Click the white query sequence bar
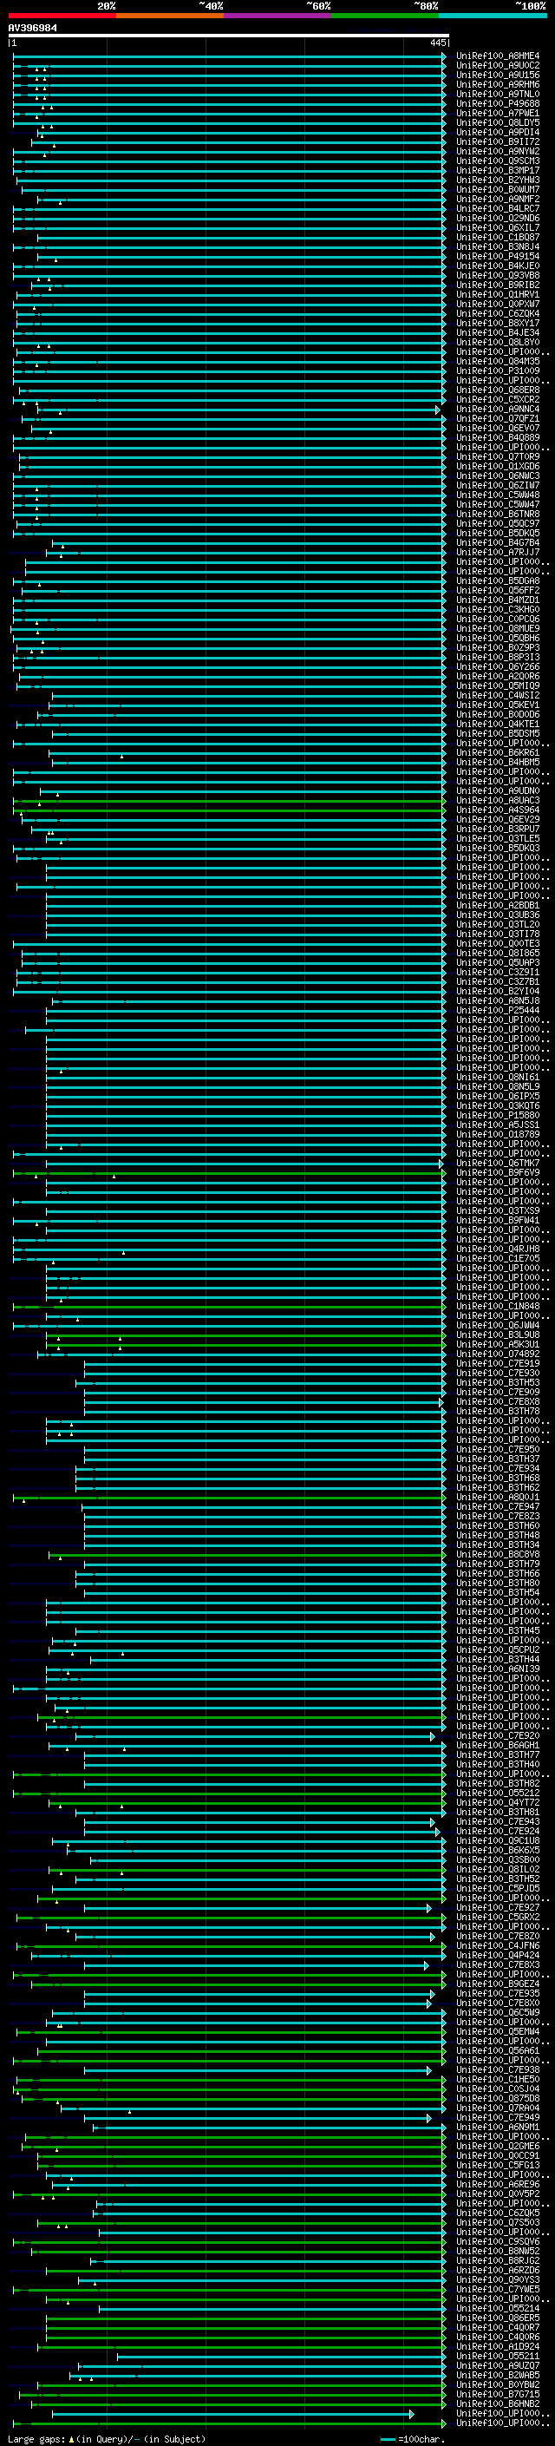 click(228, 36)
